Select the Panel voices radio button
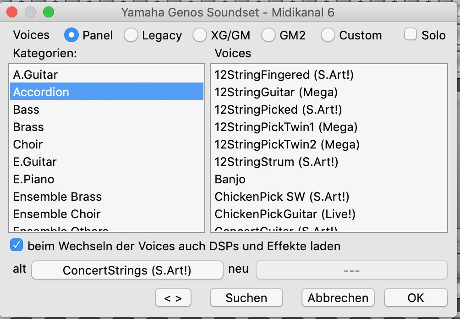 (x=71, y=35)
